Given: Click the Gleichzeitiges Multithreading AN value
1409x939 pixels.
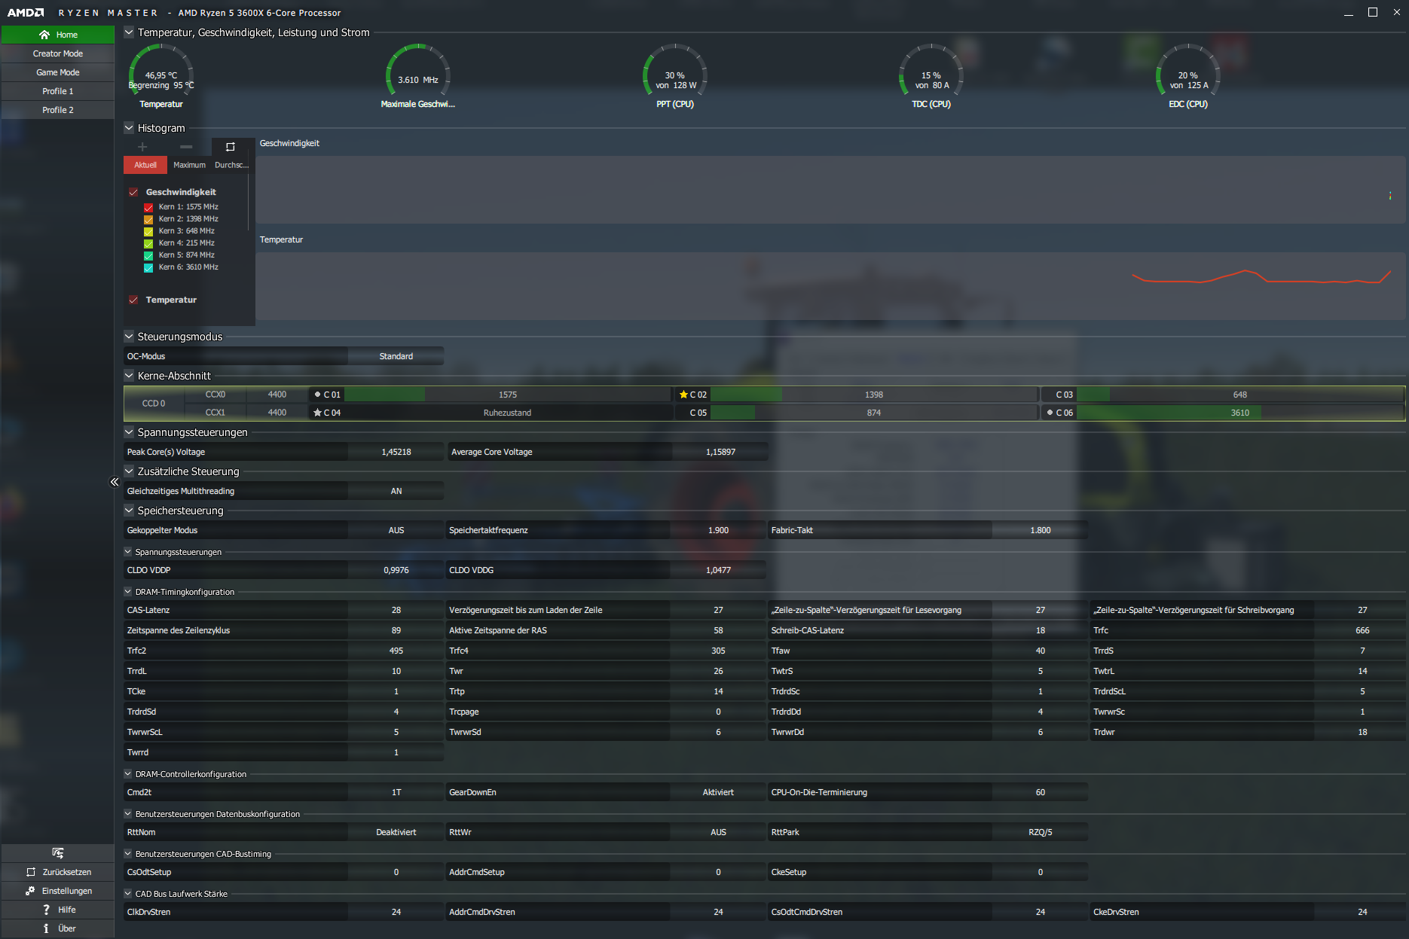Looking at the screenshot, I should coord(396,491).
